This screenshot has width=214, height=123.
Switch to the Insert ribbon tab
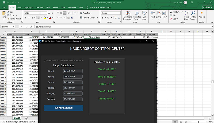click(x=19, y=7)
